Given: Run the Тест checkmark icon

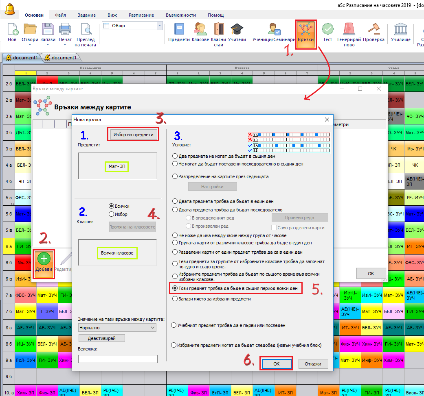Looking at the screenshot, I should point(327,30).
